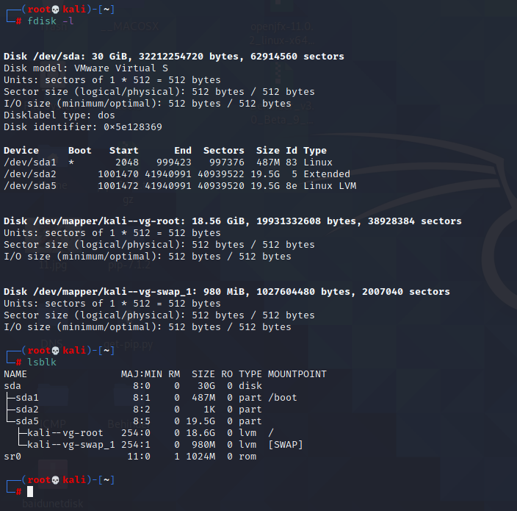Click 'sda2' tree entry in lsblk
The height and width of the screenshot is (511, 517).
(x=27, y=410)
